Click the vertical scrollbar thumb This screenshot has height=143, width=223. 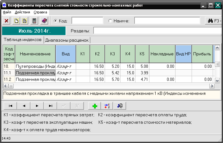(217, 64)
